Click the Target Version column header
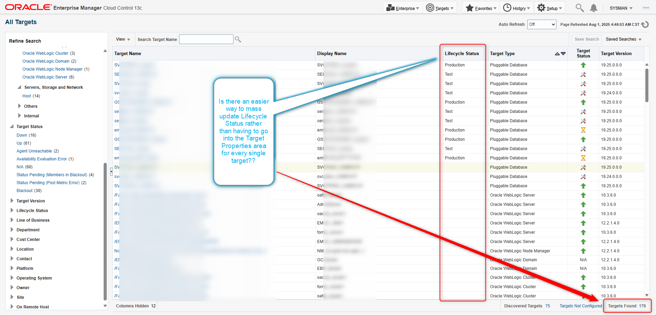656x316 pixels. (x=616, y=54)
